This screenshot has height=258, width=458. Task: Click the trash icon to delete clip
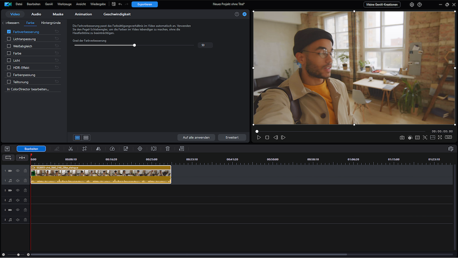(x=167, y=149)
